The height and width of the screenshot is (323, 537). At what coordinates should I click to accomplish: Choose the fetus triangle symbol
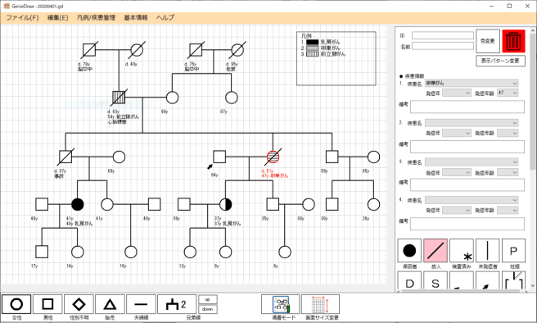tap(110, 304)
